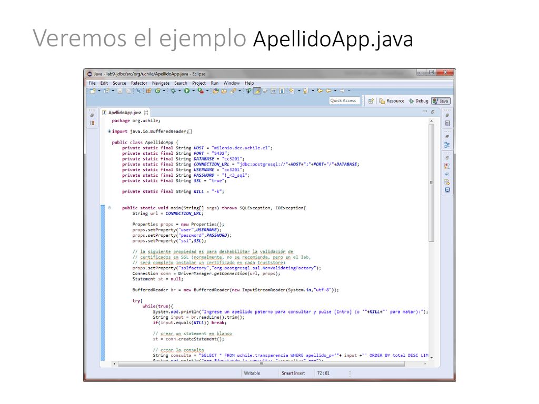Click the Smart Insert status entry

[x=293, y=373]
